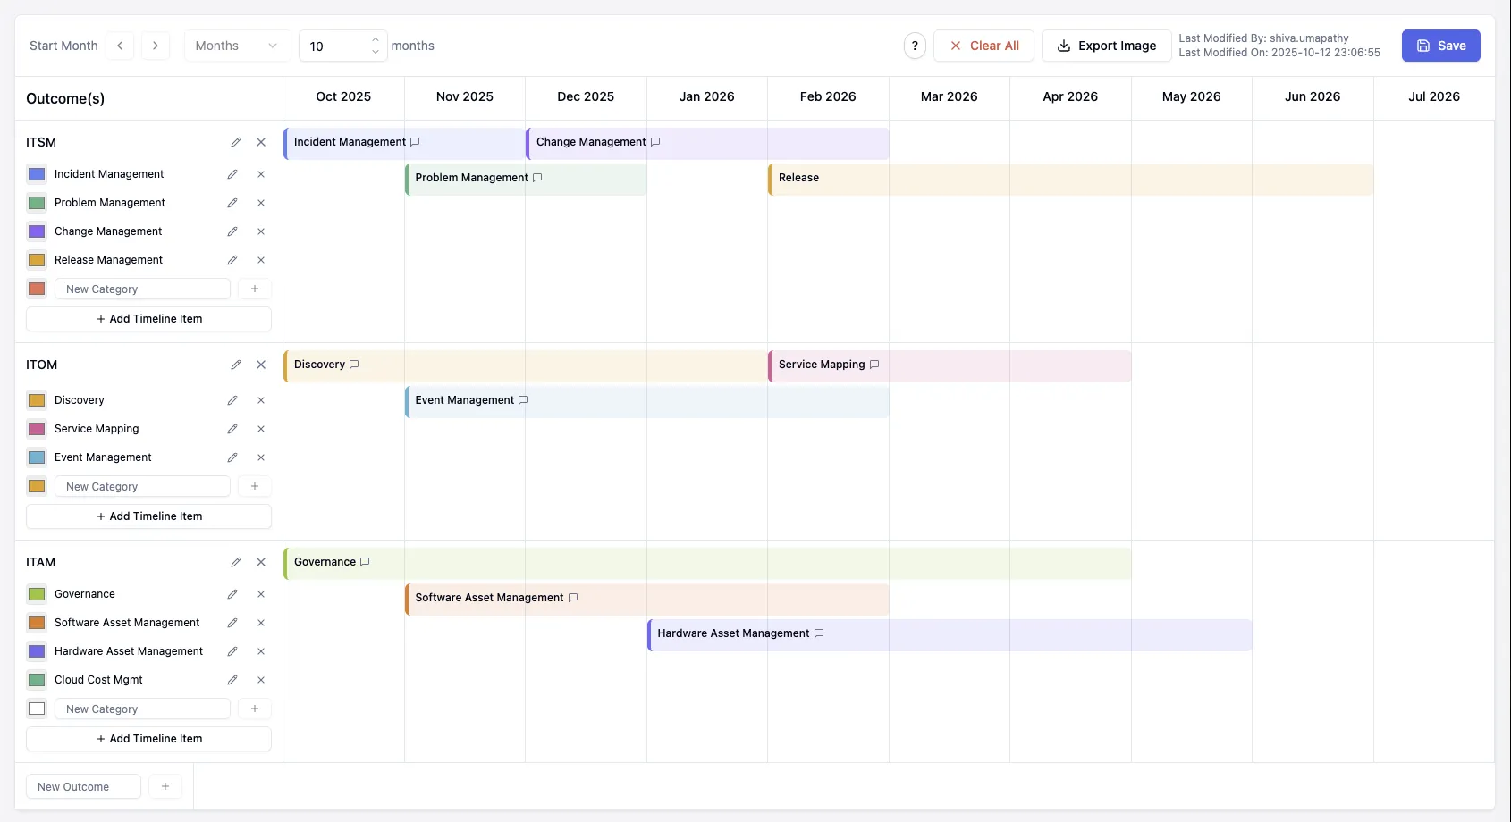Image resolution: width=1511 pixels, height=822 pixels.
Task: Click the Save button
Action: pos(1440,46)
